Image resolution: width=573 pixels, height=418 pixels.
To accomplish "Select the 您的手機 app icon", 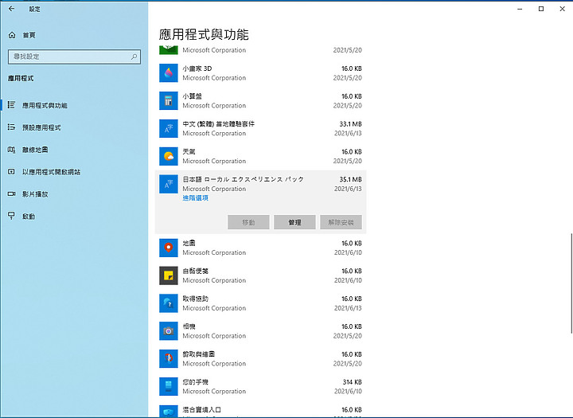I will pos(169,386).
